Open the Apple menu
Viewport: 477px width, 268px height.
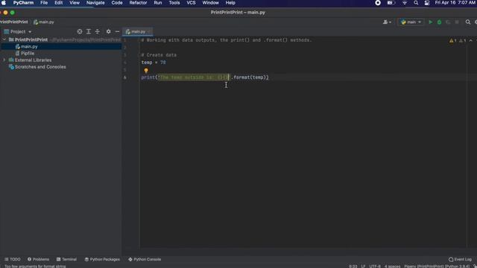(x=4, y=3)
